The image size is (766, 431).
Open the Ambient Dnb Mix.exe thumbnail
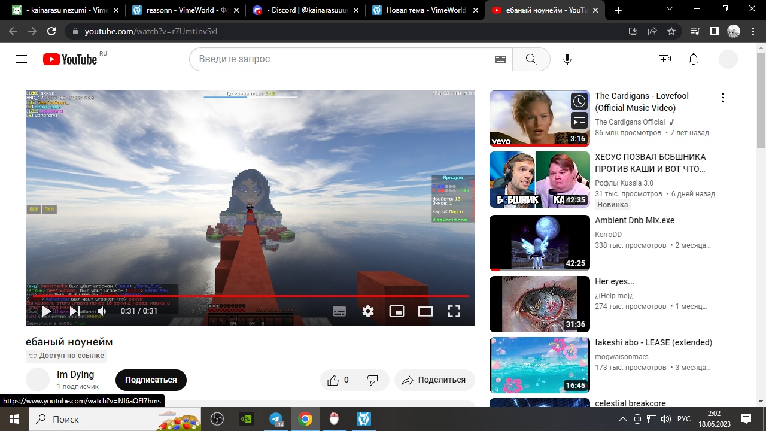pos(539,242)
